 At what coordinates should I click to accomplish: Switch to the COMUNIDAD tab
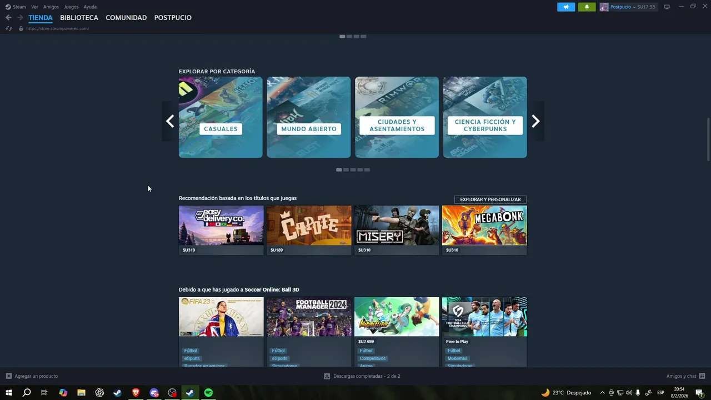[x=126, y=18]
